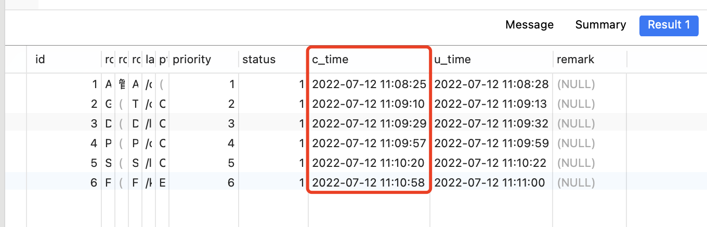The width and height of the screenshot is (707, 227).
Task: Select u_time value 2022-07-12 11:09:59
Action: tap(490, 144)
